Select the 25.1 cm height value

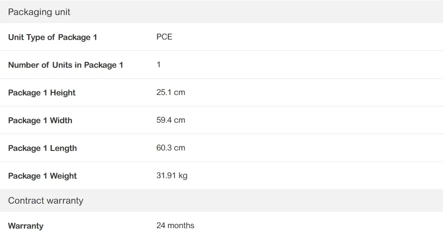tap(171, 93)
